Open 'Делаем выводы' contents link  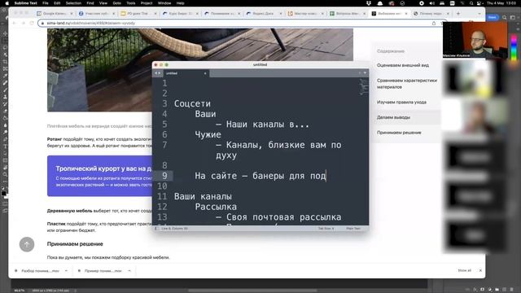(393, 117)
